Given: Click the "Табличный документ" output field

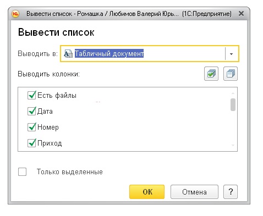Looking at the screenshot, I should point(150,54).
